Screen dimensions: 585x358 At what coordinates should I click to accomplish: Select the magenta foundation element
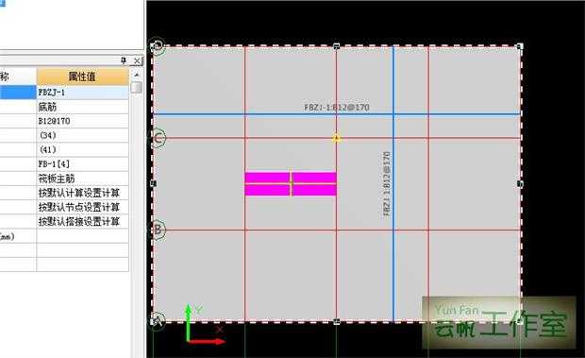tap(291, 183)
